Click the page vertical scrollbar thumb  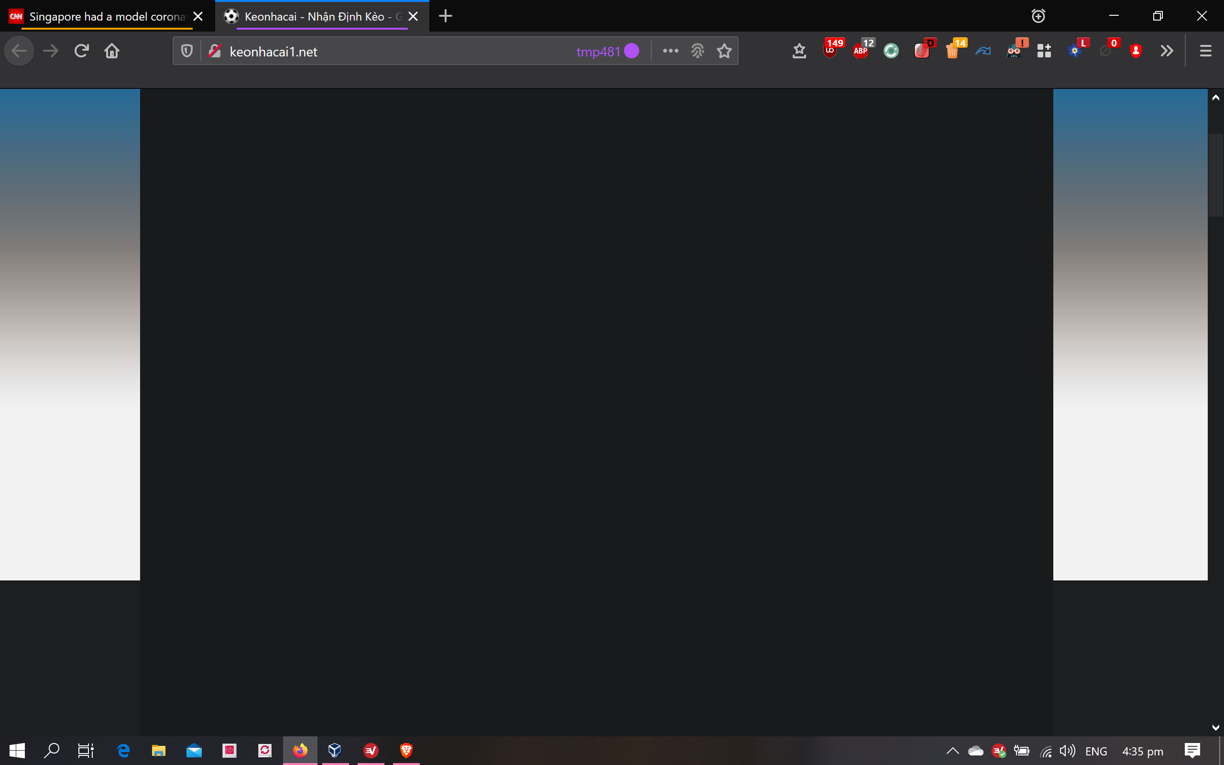point(1215,175)
